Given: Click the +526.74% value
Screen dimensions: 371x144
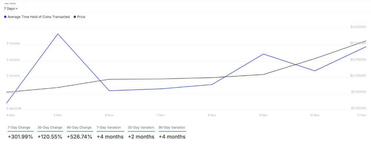Looking at the screenshot, I should click(x=80, y=137).
